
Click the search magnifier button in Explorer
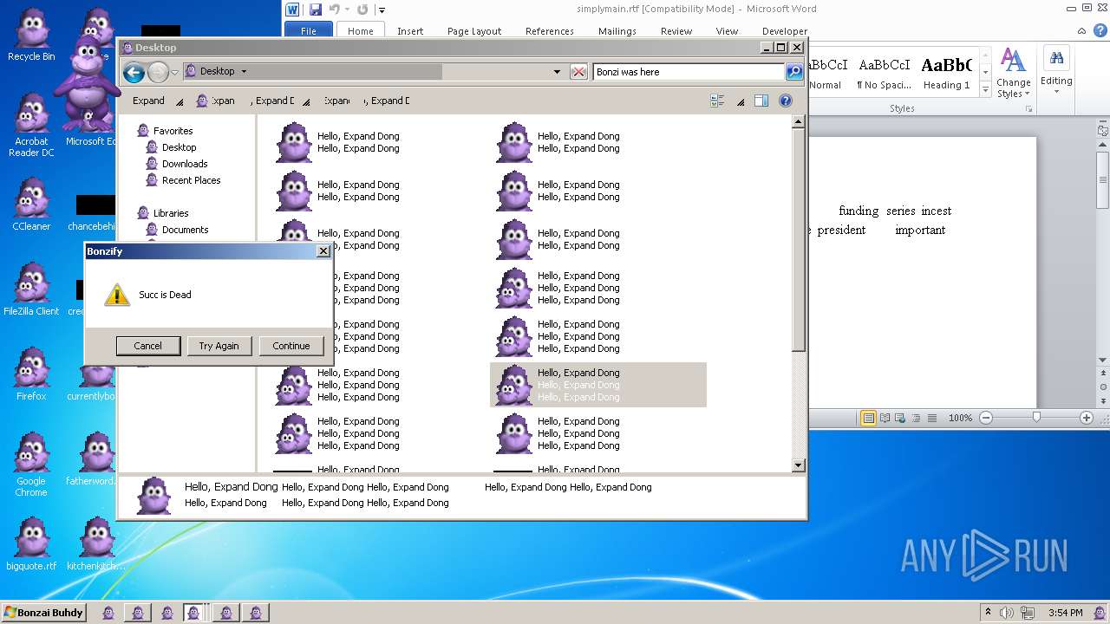tap(794, 72)
